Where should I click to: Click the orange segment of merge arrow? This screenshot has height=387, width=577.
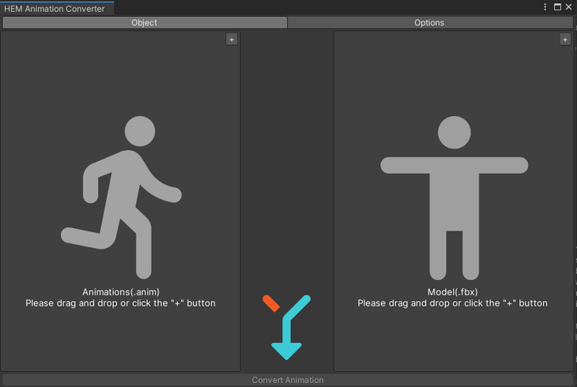click(x=271, y=302)
